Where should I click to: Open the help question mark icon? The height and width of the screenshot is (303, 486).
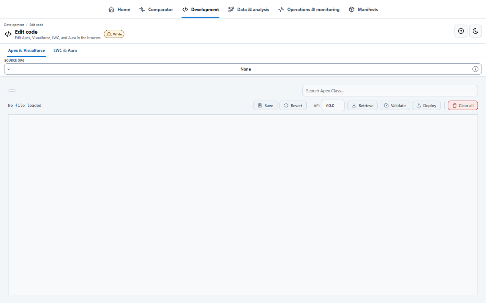pyautogui.click(x=461, y=31)
